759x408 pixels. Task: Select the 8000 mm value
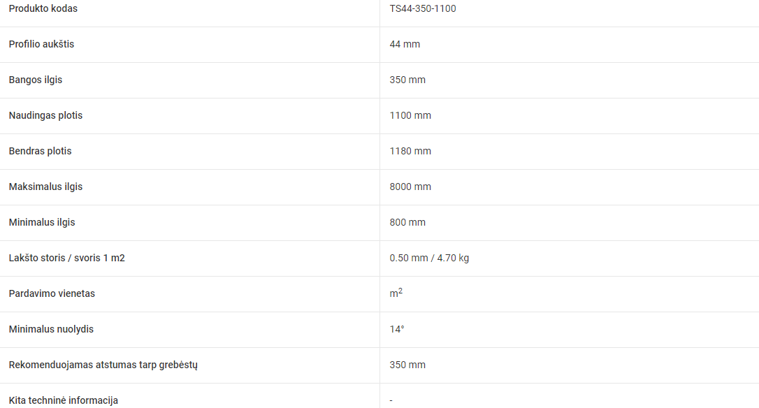(410, 187)
